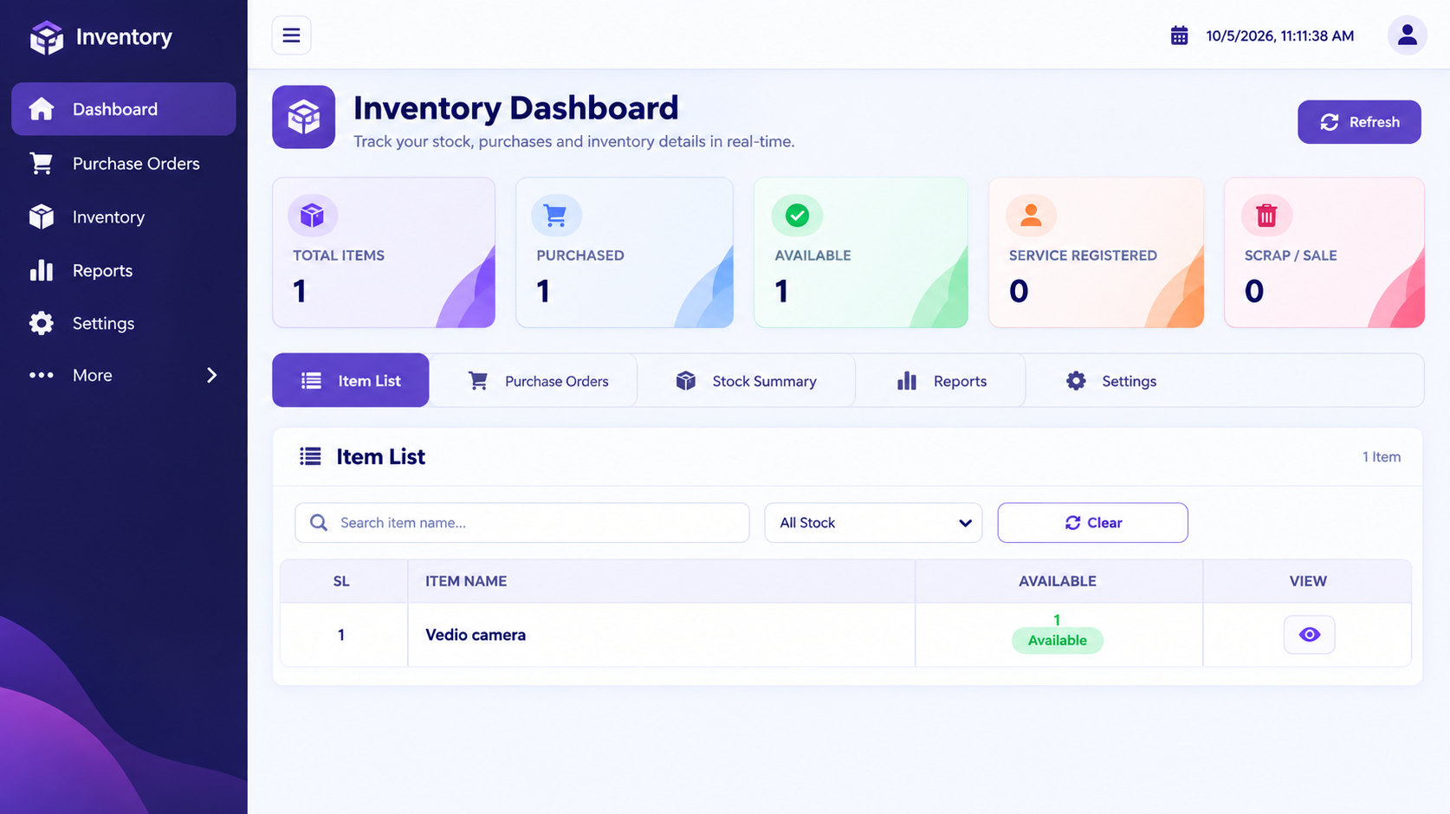
Task: Switch to the Reports tab
Action: tap(942, 381)
